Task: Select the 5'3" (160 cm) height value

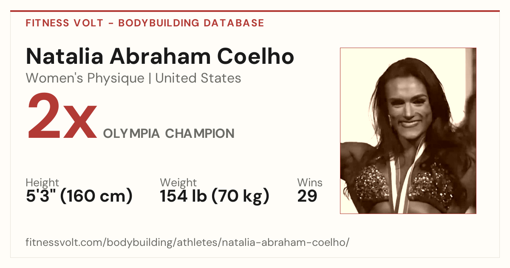Action: pyautogui.click(x=79, y=196)
